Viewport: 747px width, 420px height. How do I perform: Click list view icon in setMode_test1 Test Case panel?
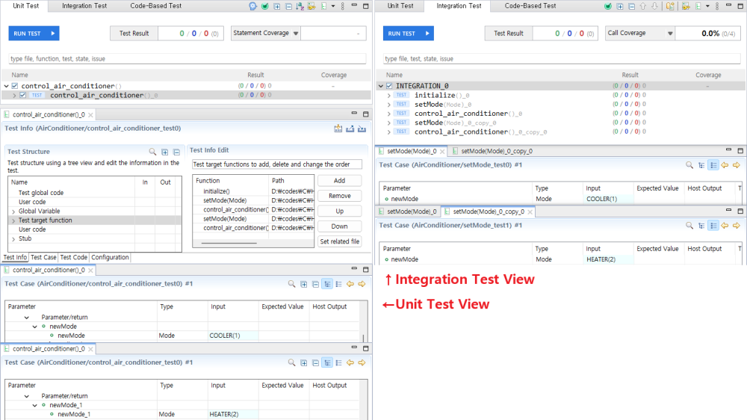pos(713,226)
